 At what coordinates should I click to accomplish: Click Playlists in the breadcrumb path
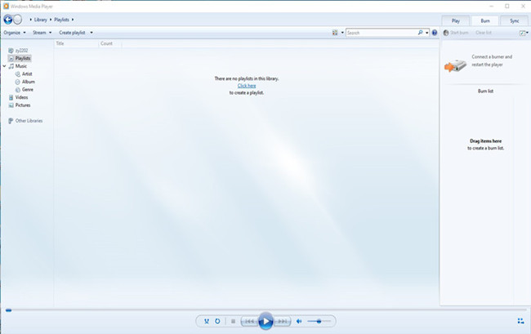61,20
